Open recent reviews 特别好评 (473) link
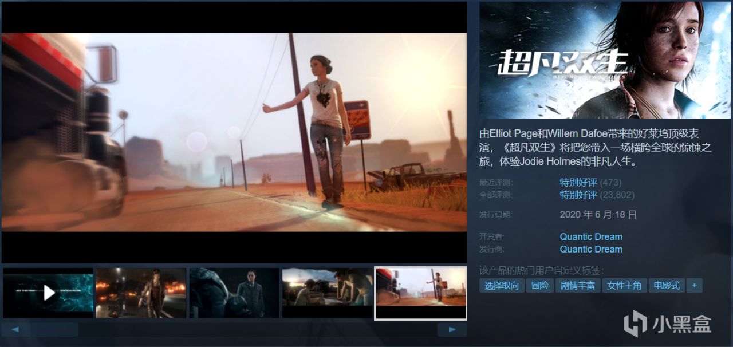Screen dimensions: 733x347 point(590,182)
